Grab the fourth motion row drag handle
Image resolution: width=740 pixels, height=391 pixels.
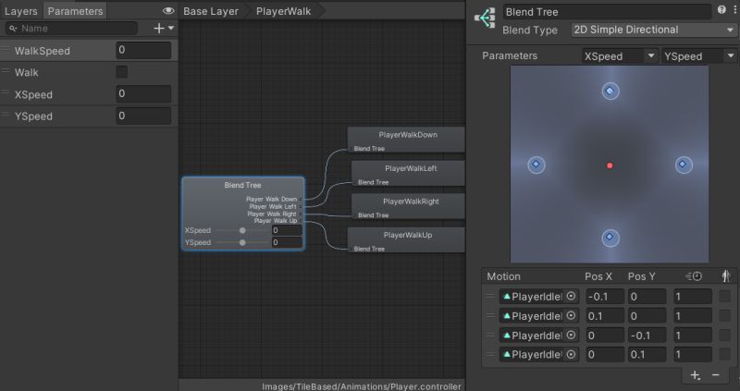491,354
